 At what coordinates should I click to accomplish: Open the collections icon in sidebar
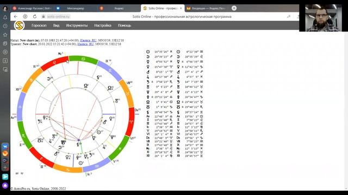point(5,43)
